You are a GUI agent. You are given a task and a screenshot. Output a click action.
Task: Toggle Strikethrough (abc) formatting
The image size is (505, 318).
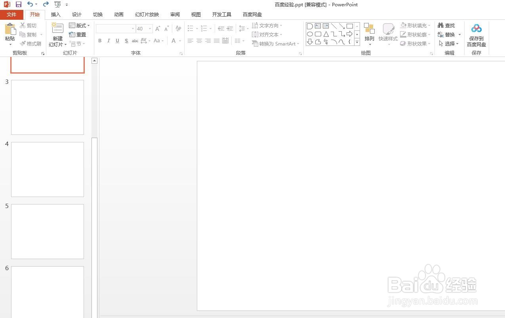point(135,41)
